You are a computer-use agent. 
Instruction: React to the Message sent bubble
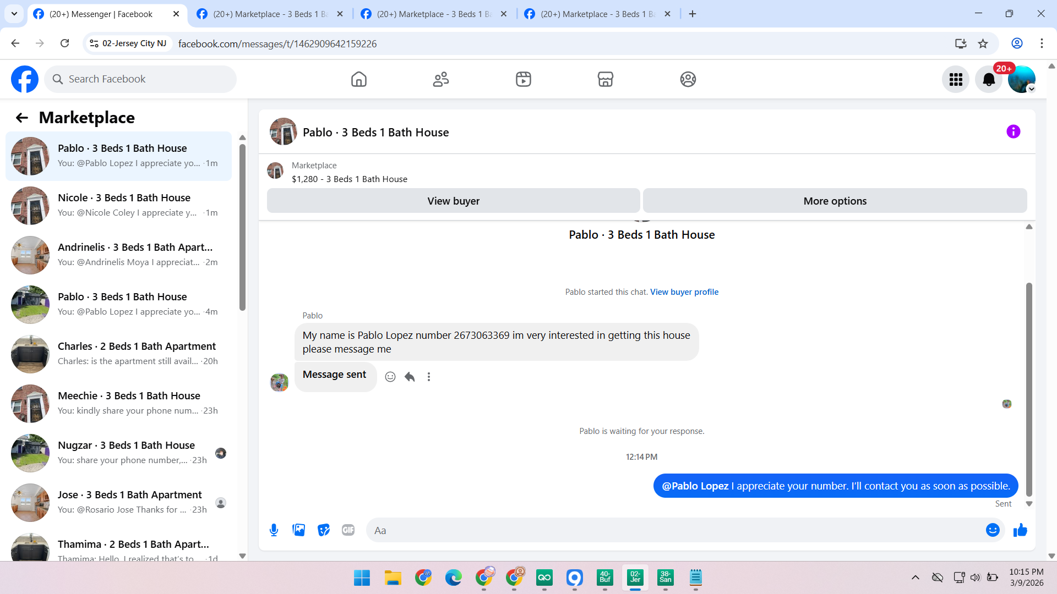pos(390,377)
